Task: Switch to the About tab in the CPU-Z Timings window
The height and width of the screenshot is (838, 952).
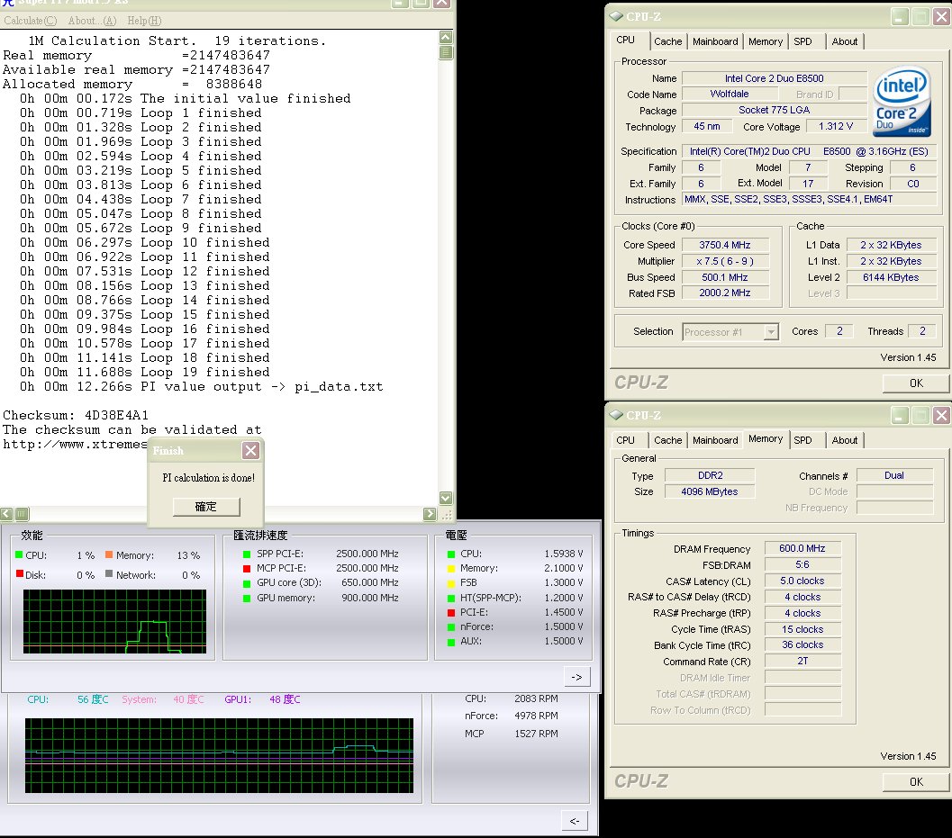Action: (845, 440)
